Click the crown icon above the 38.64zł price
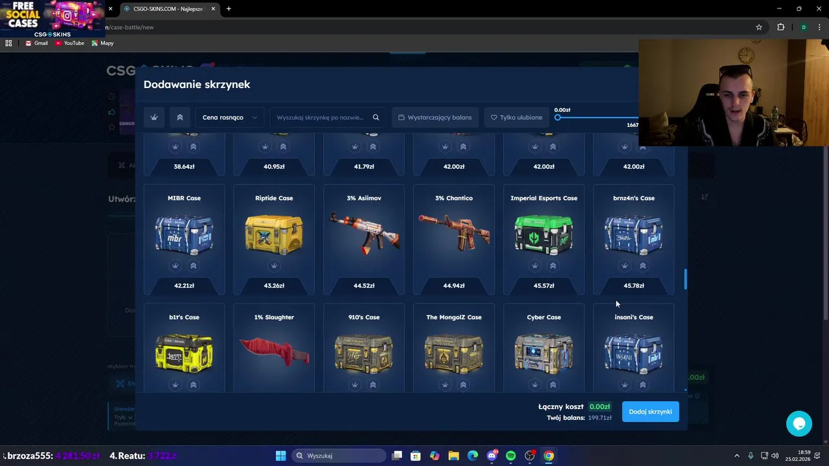 (175, 146)
